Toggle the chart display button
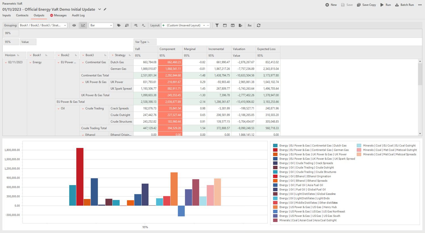Screen dimensions: 425x233 83,25
